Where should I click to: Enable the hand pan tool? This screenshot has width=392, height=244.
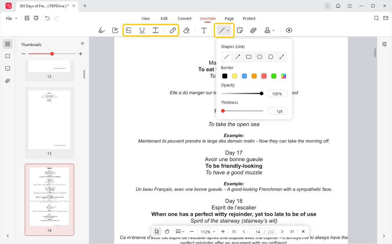(x=167, y=231)
